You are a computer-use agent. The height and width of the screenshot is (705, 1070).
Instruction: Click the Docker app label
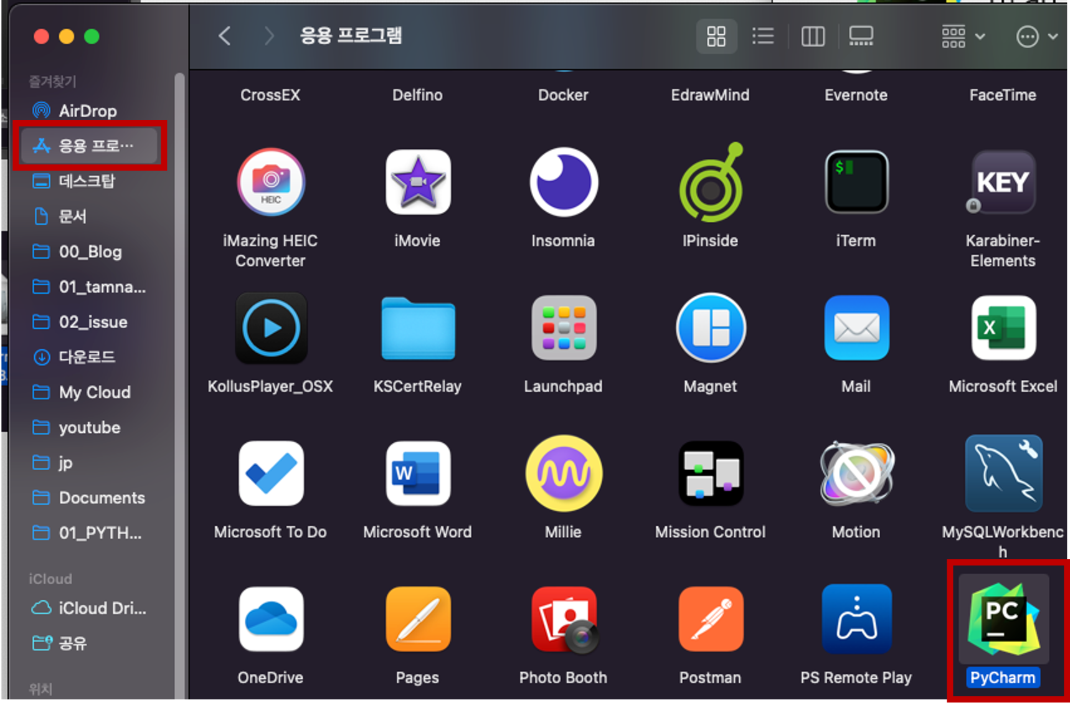coord(563,95)
